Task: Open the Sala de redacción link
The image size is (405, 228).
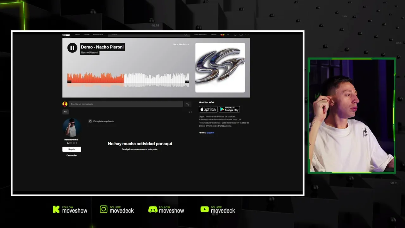Action: 230,123
